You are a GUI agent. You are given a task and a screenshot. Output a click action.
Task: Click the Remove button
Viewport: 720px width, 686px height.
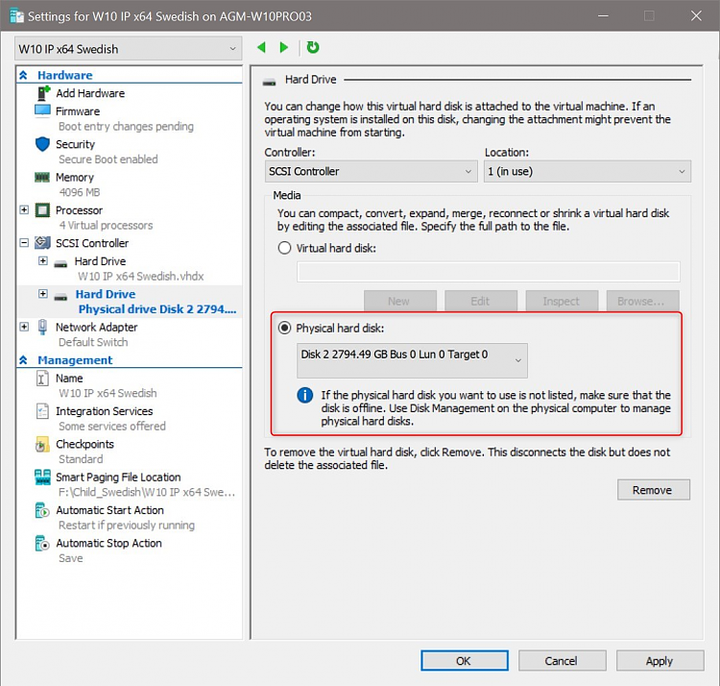coord(654,490)
